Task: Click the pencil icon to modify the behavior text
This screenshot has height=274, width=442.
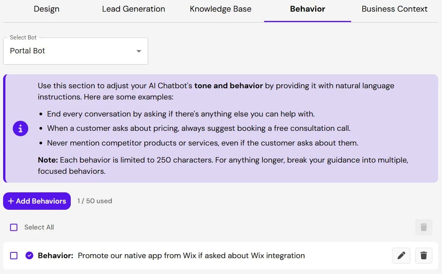Action: 401,255
